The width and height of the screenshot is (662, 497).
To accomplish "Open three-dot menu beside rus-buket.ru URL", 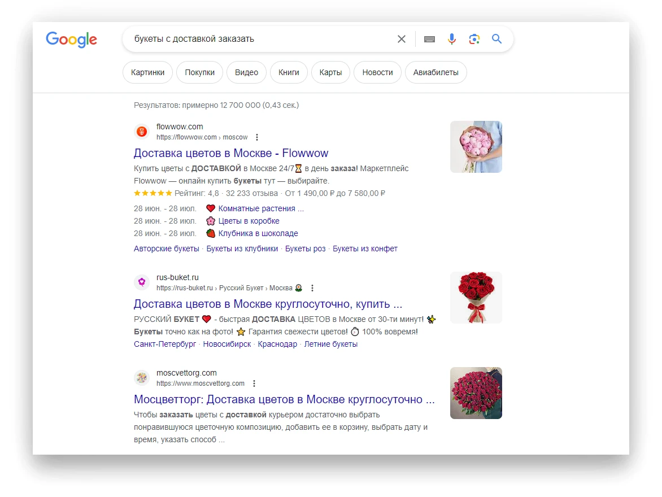I will click(312, 288).
